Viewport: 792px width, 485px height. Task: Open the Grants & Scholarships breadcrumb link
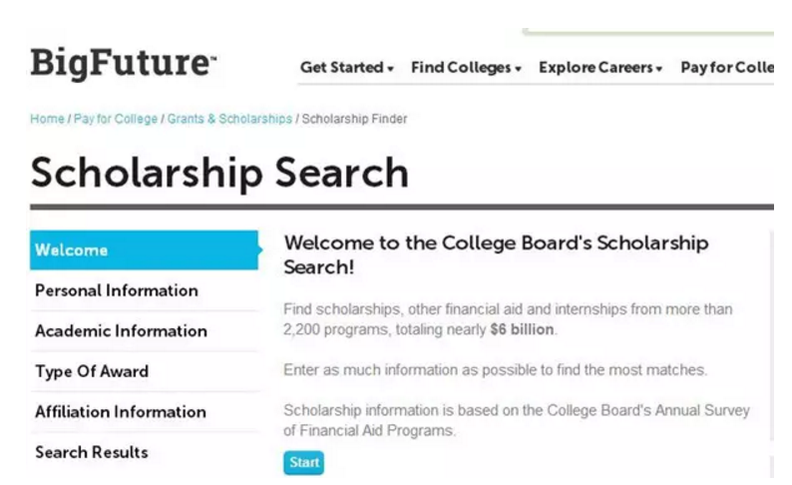click(x=229, y=119)
